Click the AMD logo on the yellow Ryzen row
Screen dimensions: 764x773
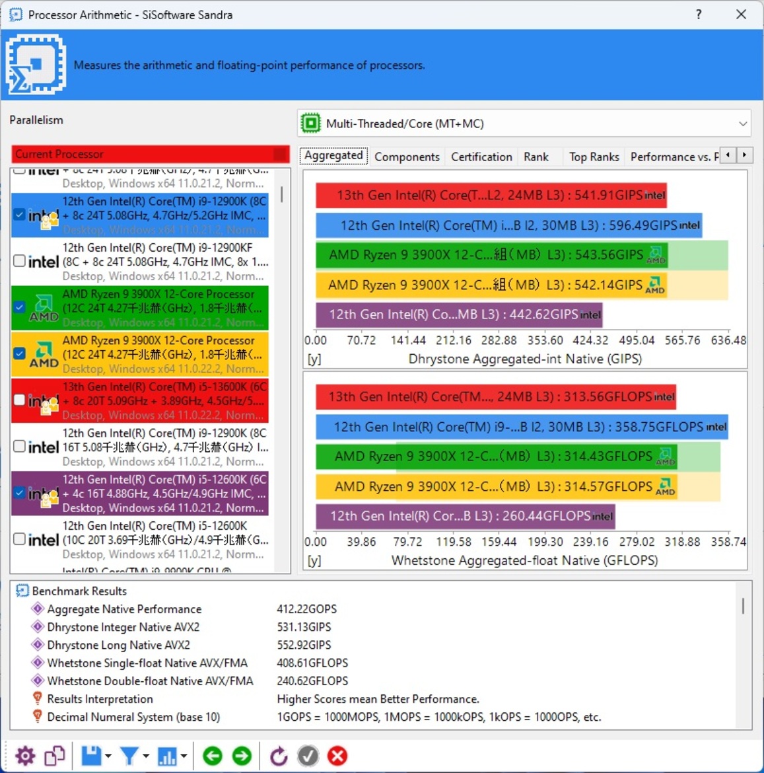44,355
